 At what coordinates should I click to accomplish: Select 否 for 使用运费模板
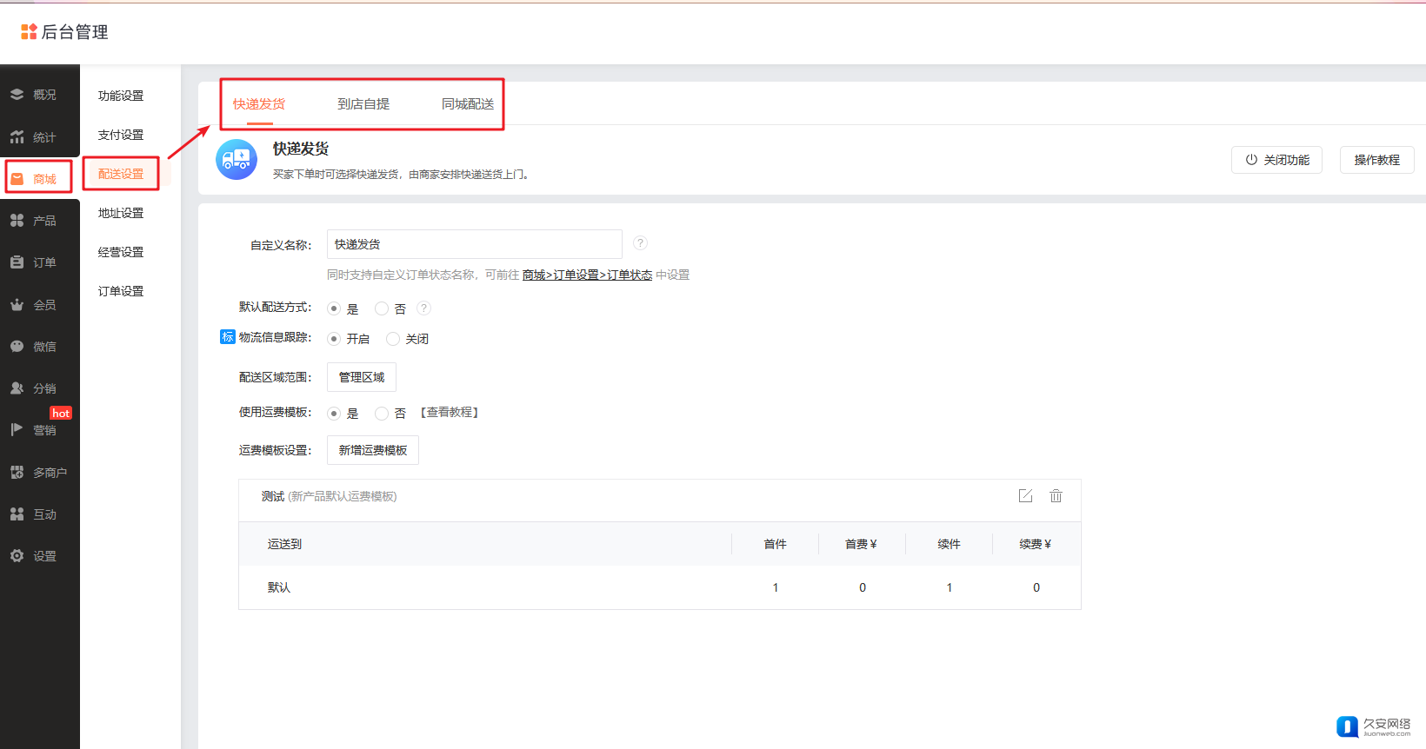382,414
